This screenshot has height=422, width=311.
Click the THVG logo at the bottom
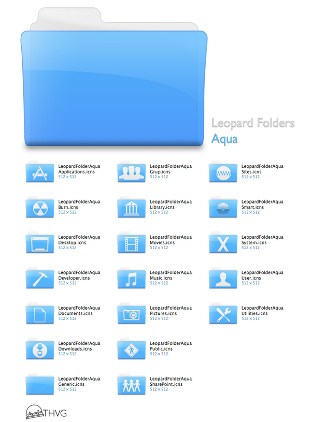coord(46,412)
